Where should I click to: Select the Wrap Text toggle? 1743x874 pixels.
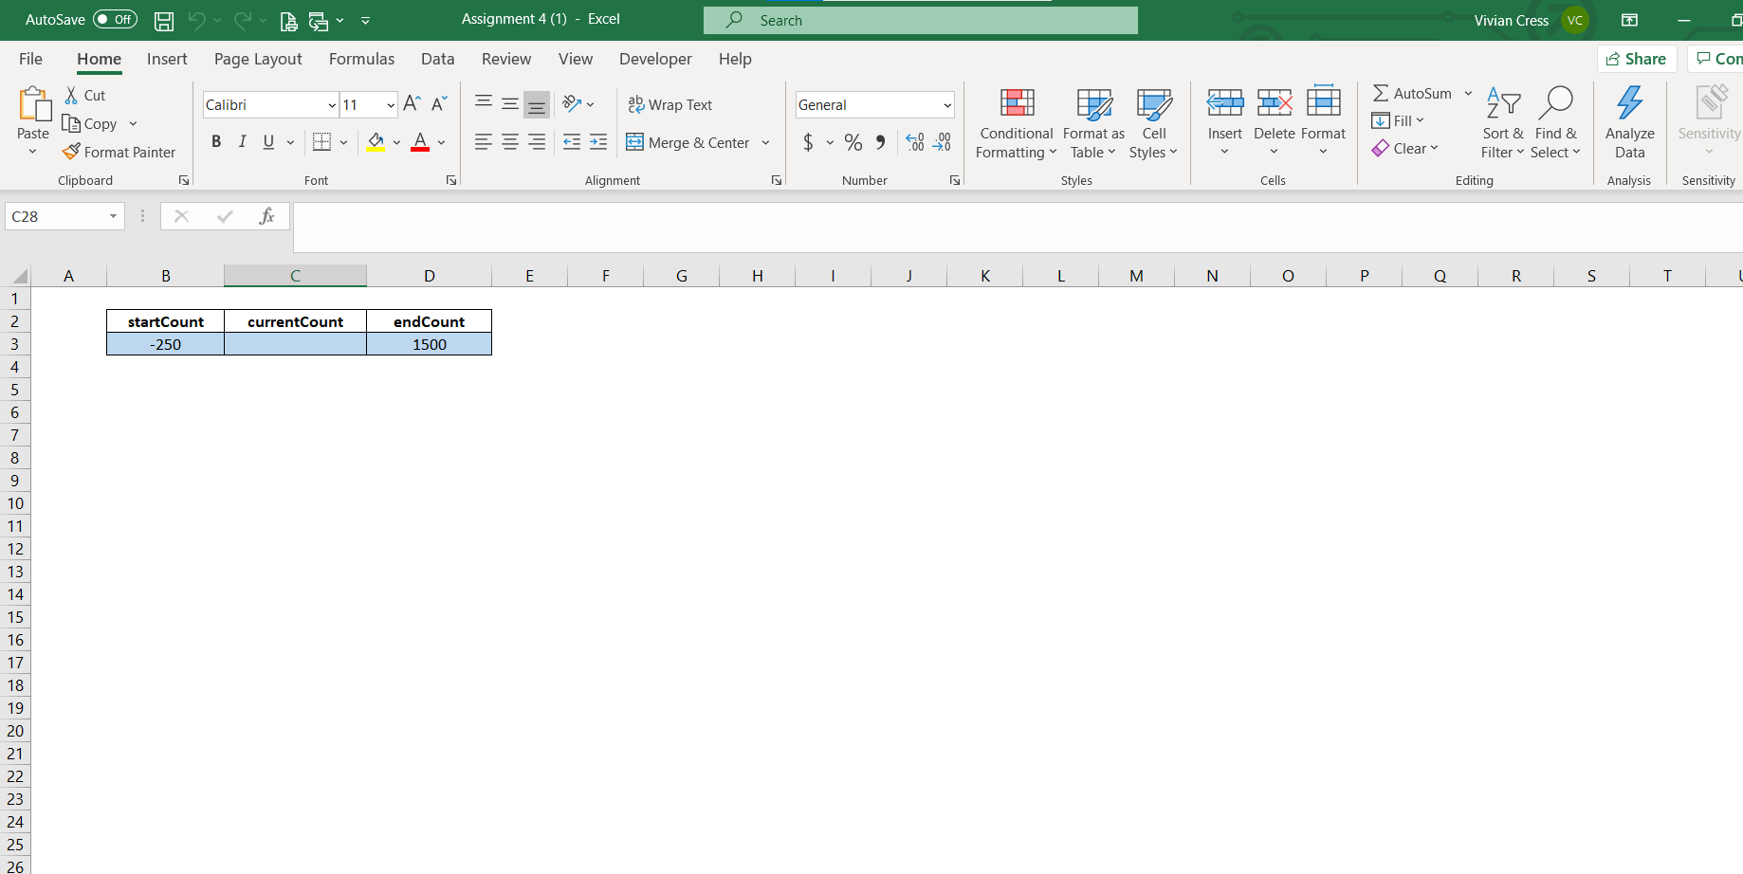(x=670, y=104)
